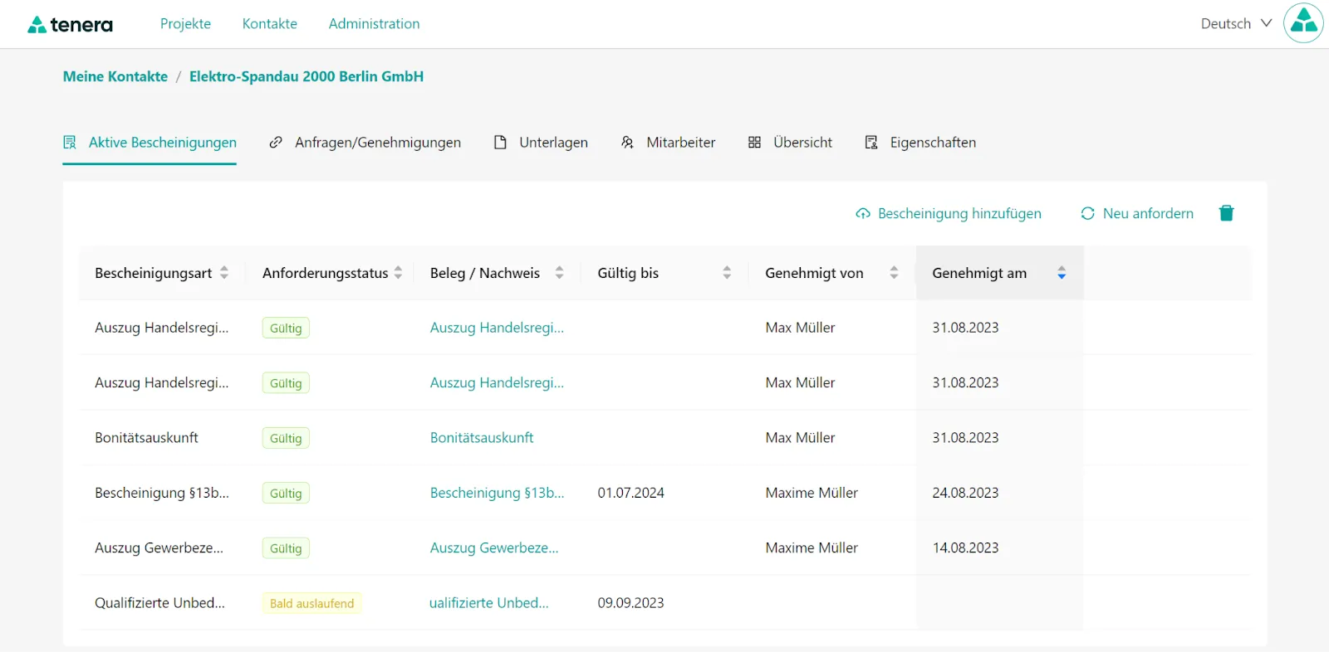
Task: Click the trash delete icon
Action: pyautogui.click(x=1226, y=213)
